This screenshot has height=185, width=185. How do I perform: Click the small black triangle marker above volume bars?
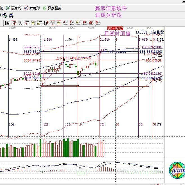point(93,139)
